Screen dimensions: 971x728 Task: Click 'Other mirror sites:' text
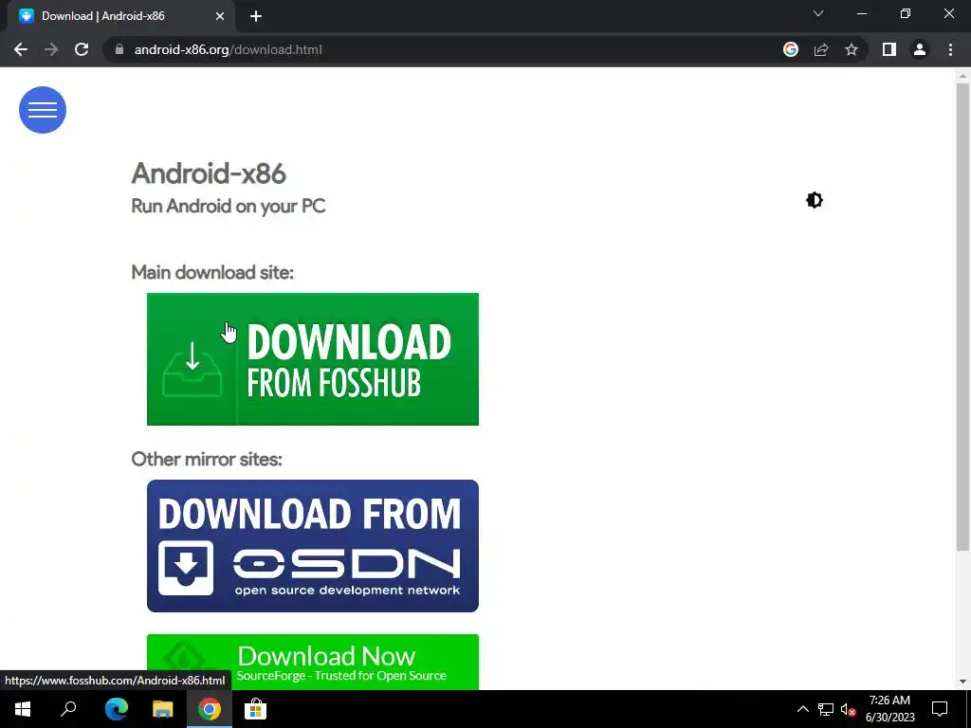pos(207,460)
